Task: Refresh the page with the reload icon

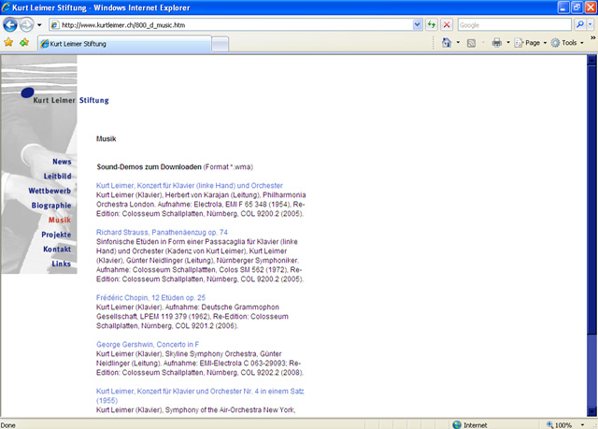Action: click(x=432, y=24)
